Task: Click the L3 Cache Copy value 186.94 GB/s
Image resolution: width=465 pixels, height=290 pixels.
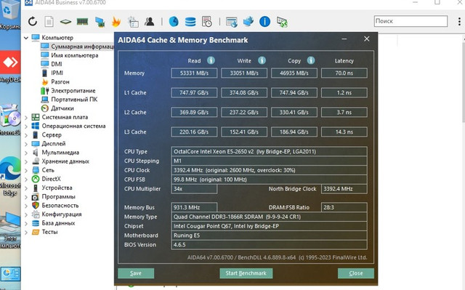Action: [294, 132]
